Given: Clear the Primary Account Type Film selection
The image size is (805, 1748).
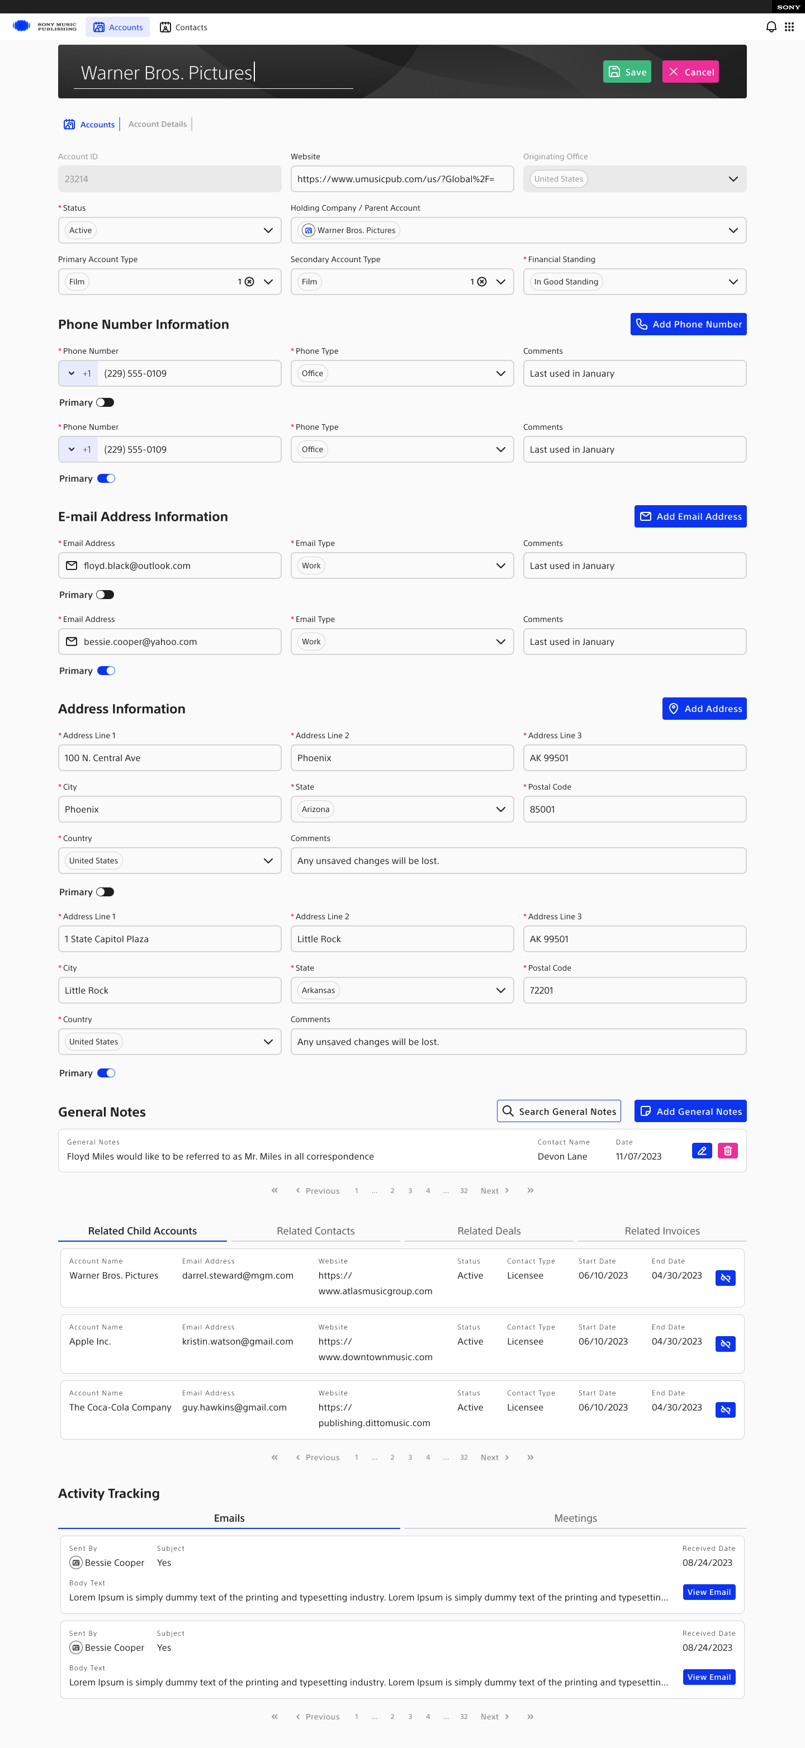Looking at the screenshot, I should 249,282.
